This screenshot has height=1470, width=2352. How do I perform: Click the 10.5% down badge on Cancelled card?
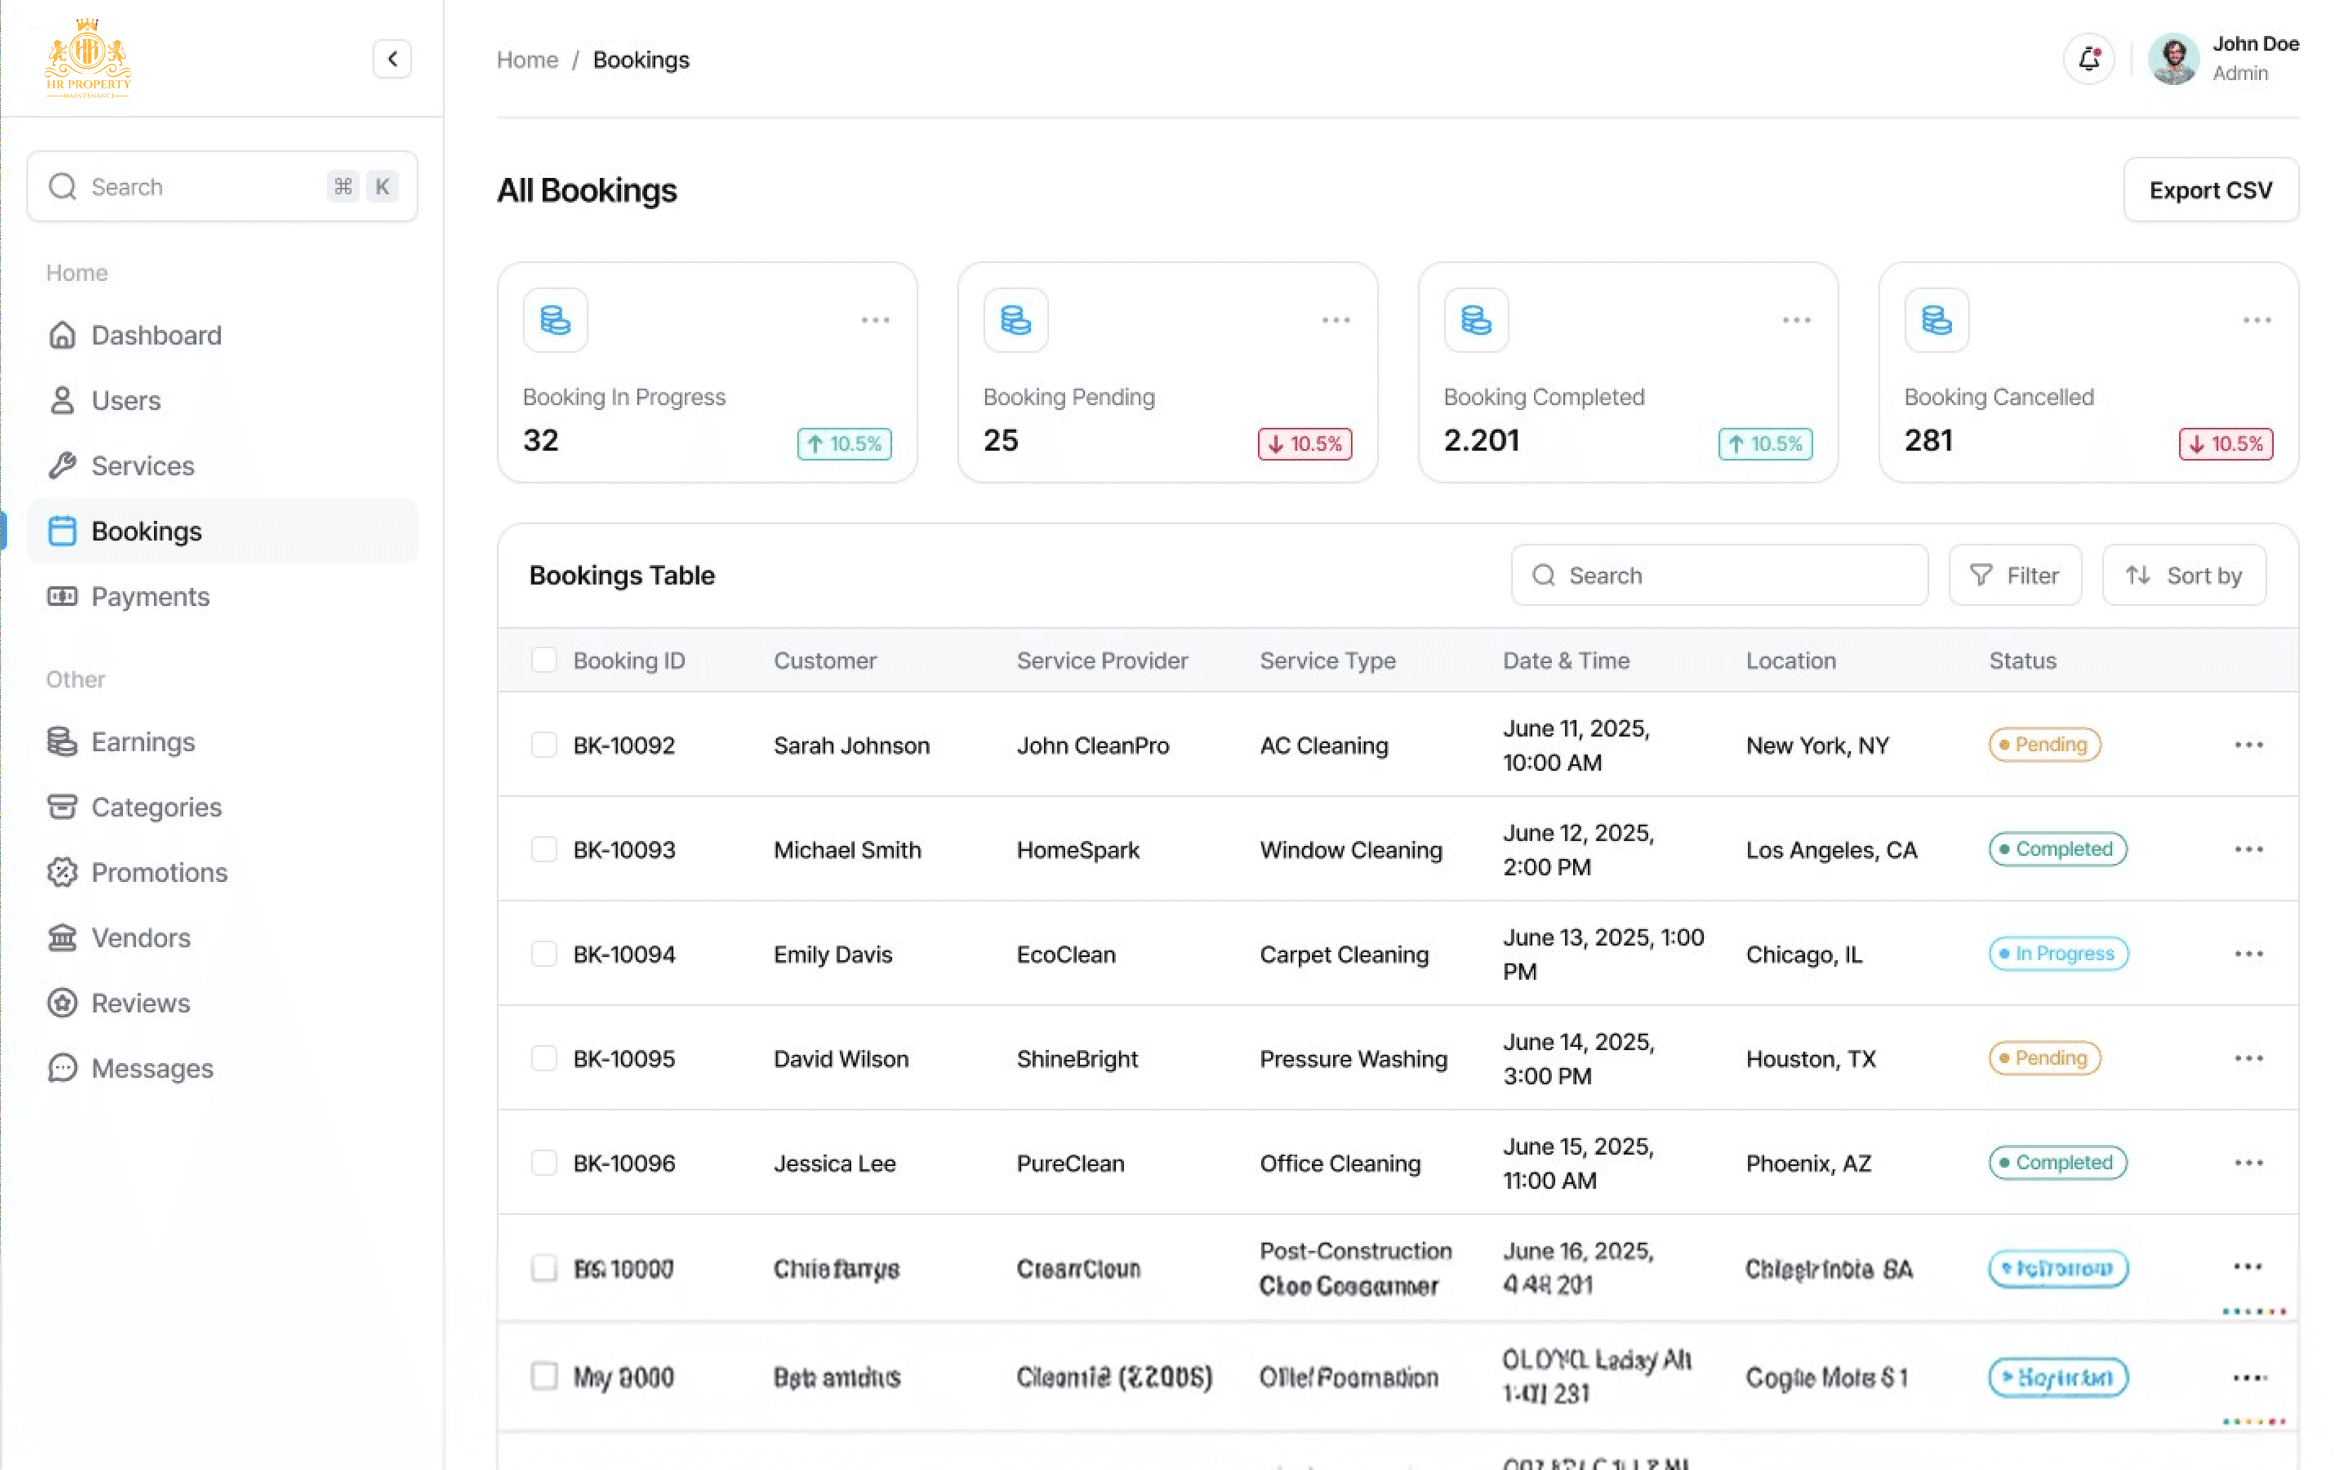pos(2226,443)
